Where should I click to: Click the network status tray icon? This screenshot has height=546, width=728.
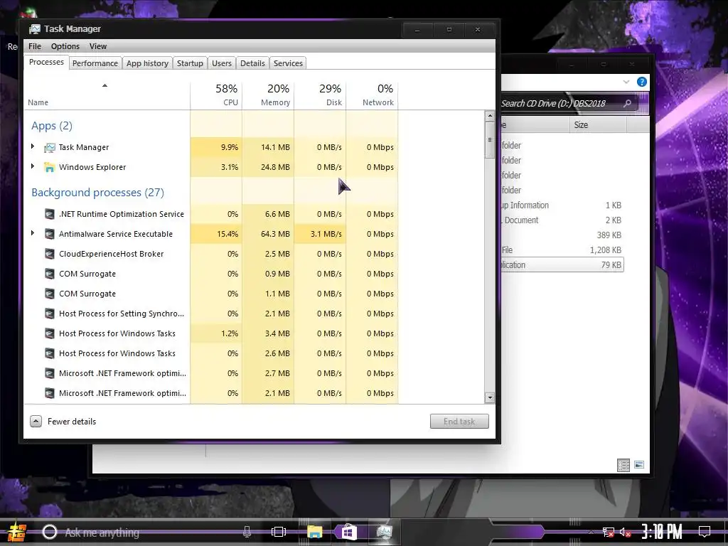coord(608,532)
